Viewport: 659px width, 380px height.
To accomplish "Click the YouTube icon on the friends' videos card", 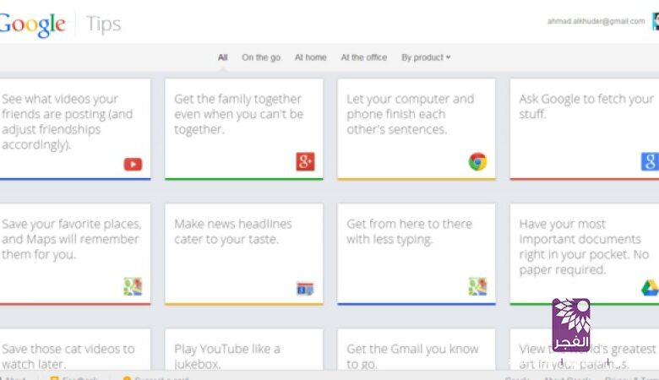I will coord(133,164).
